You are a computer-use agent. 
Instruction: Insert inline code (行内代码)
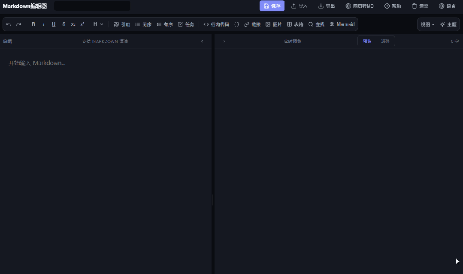(216, 24)
